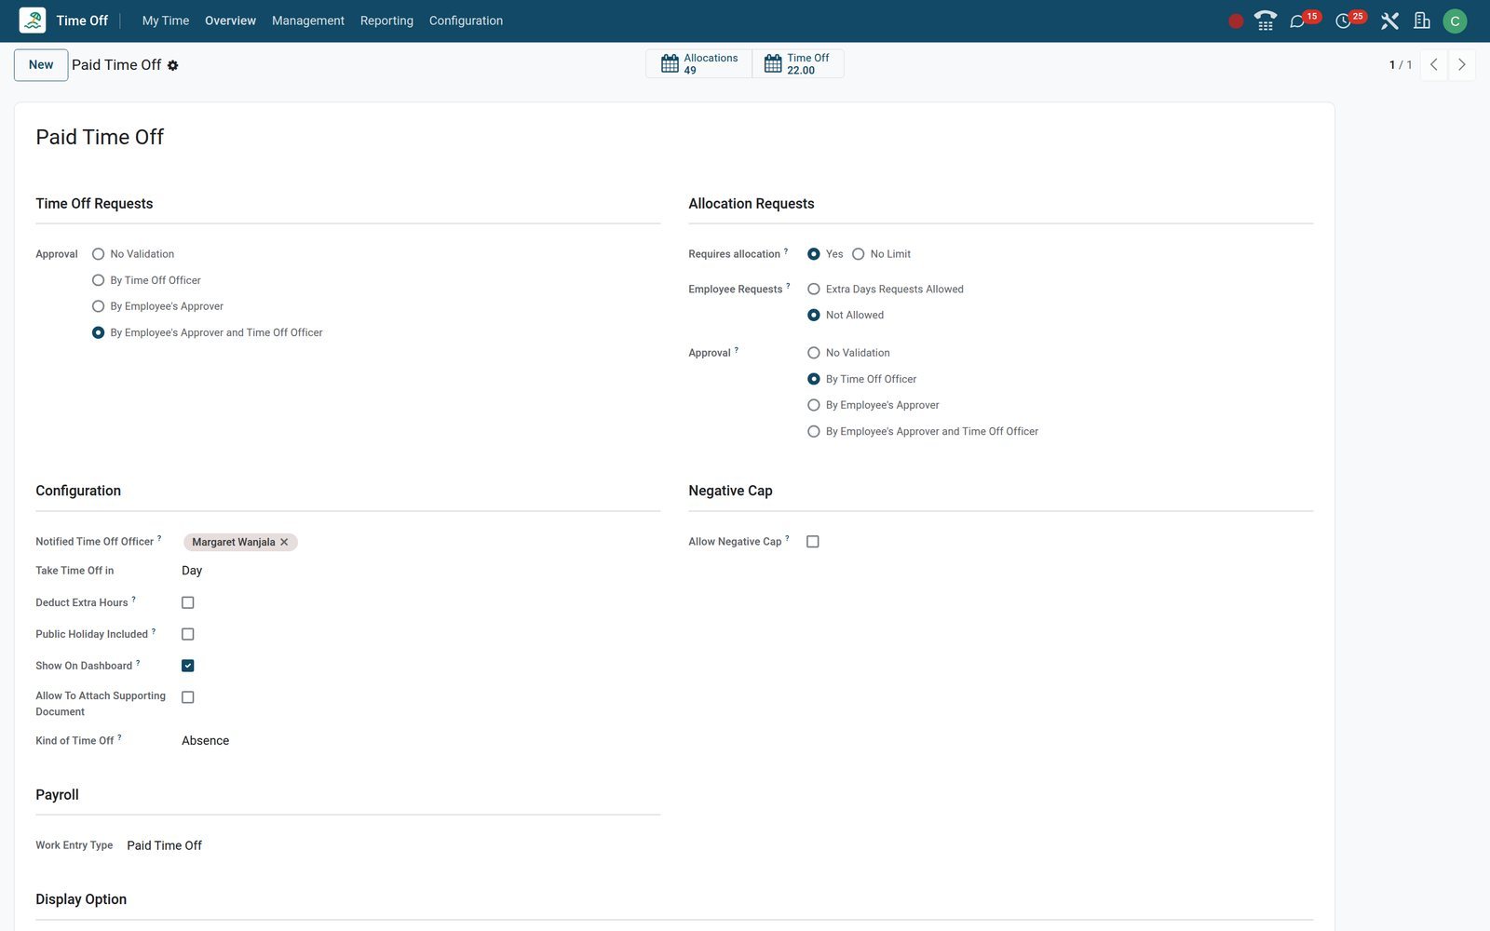The width and height of the screenshot is (1490, 931).
Task: Select Extra Days Requests Allowed option
Action: click(x=814, y=290)
